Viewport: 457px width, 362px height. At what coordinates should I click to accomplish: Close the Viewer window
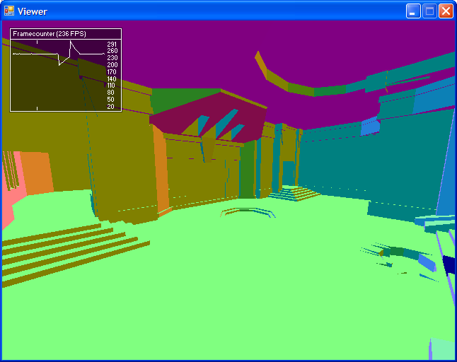point(446,11)
